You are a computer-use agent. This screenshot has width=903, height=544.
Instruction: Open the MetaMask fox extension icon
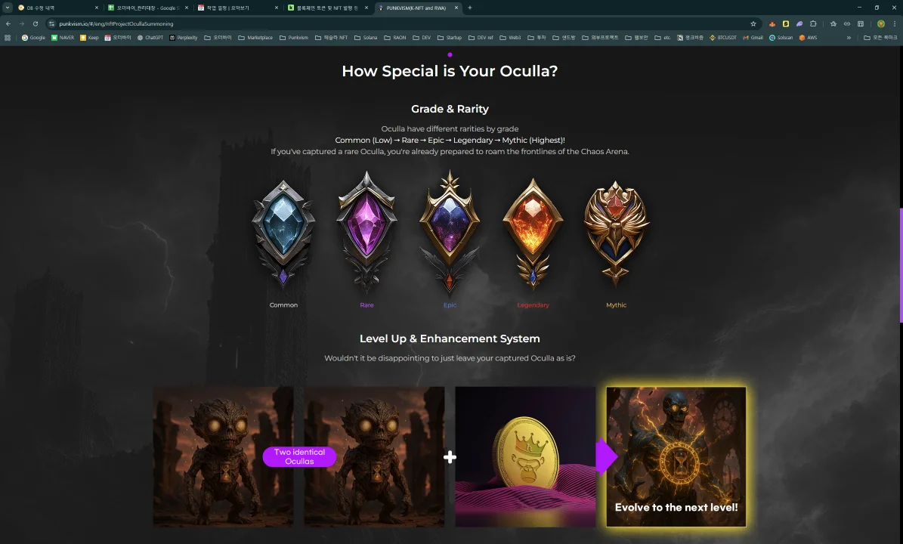pyautogui.click(x=772, y=23)
